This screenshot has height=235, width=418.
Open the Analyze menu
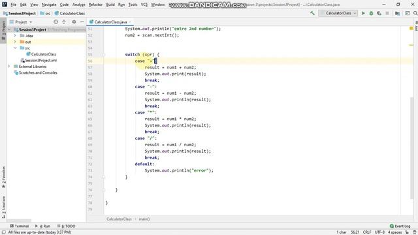coord(78,5)
